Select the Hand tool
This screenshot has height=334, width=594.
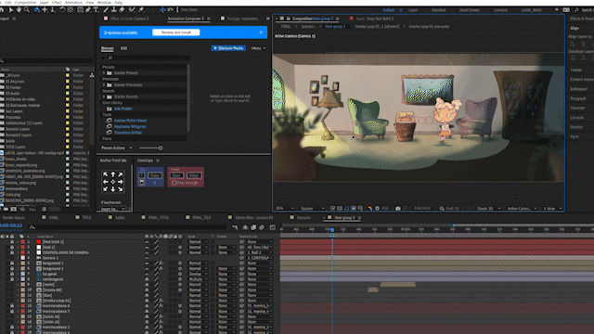(19, 10)
